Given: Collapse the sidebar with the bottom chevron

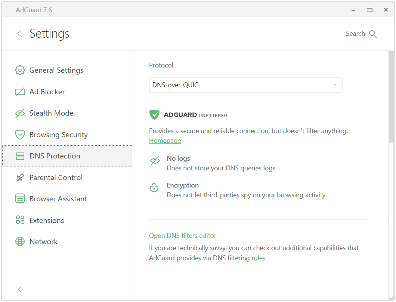Looking at the screenshot, I should pos(20,289).
